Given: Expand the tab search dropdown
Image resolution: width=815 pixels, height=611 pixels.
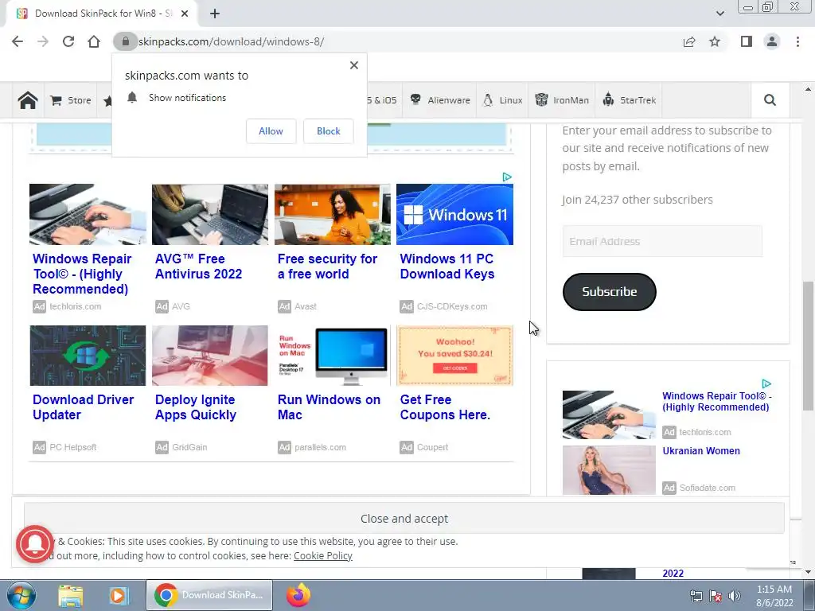Looking at the screenshot, I should click(x=719, y=14).
